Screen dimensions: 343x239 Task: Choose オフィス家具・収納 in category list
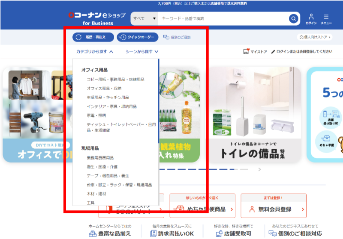[104, 89]
